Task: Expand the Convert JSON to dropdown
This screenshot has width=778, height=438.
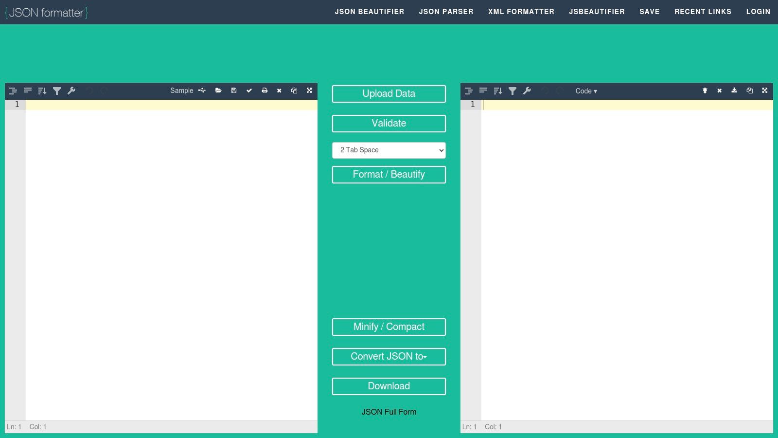Action: tap(389, 357)
